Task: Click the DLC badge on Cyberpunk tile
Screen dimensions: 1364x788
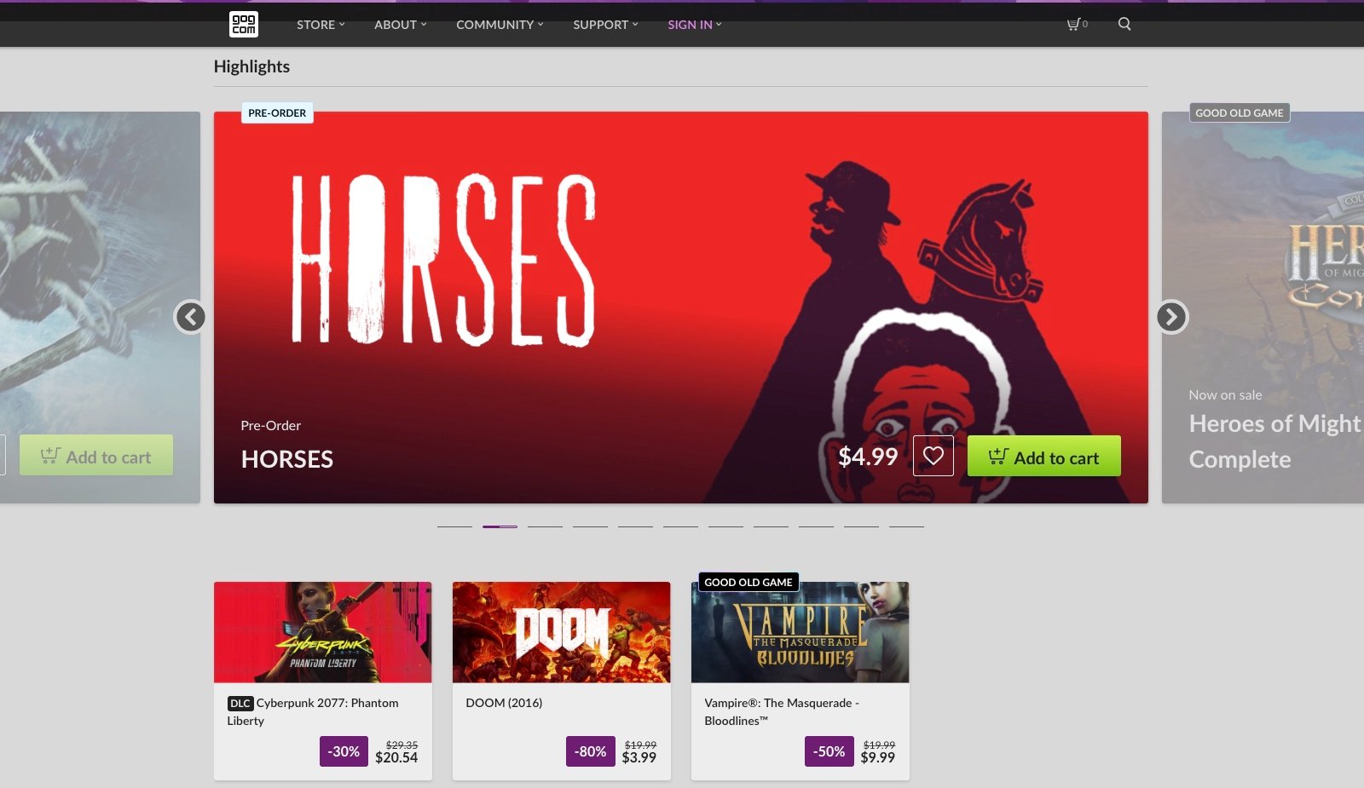Action: [240, 703]
